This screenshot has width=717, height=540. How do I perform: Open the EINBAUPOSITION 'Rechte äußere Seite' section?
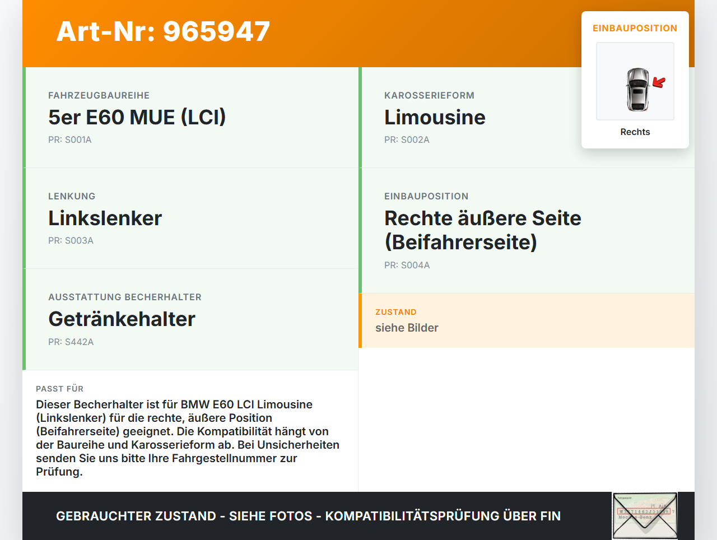point(482,229)
